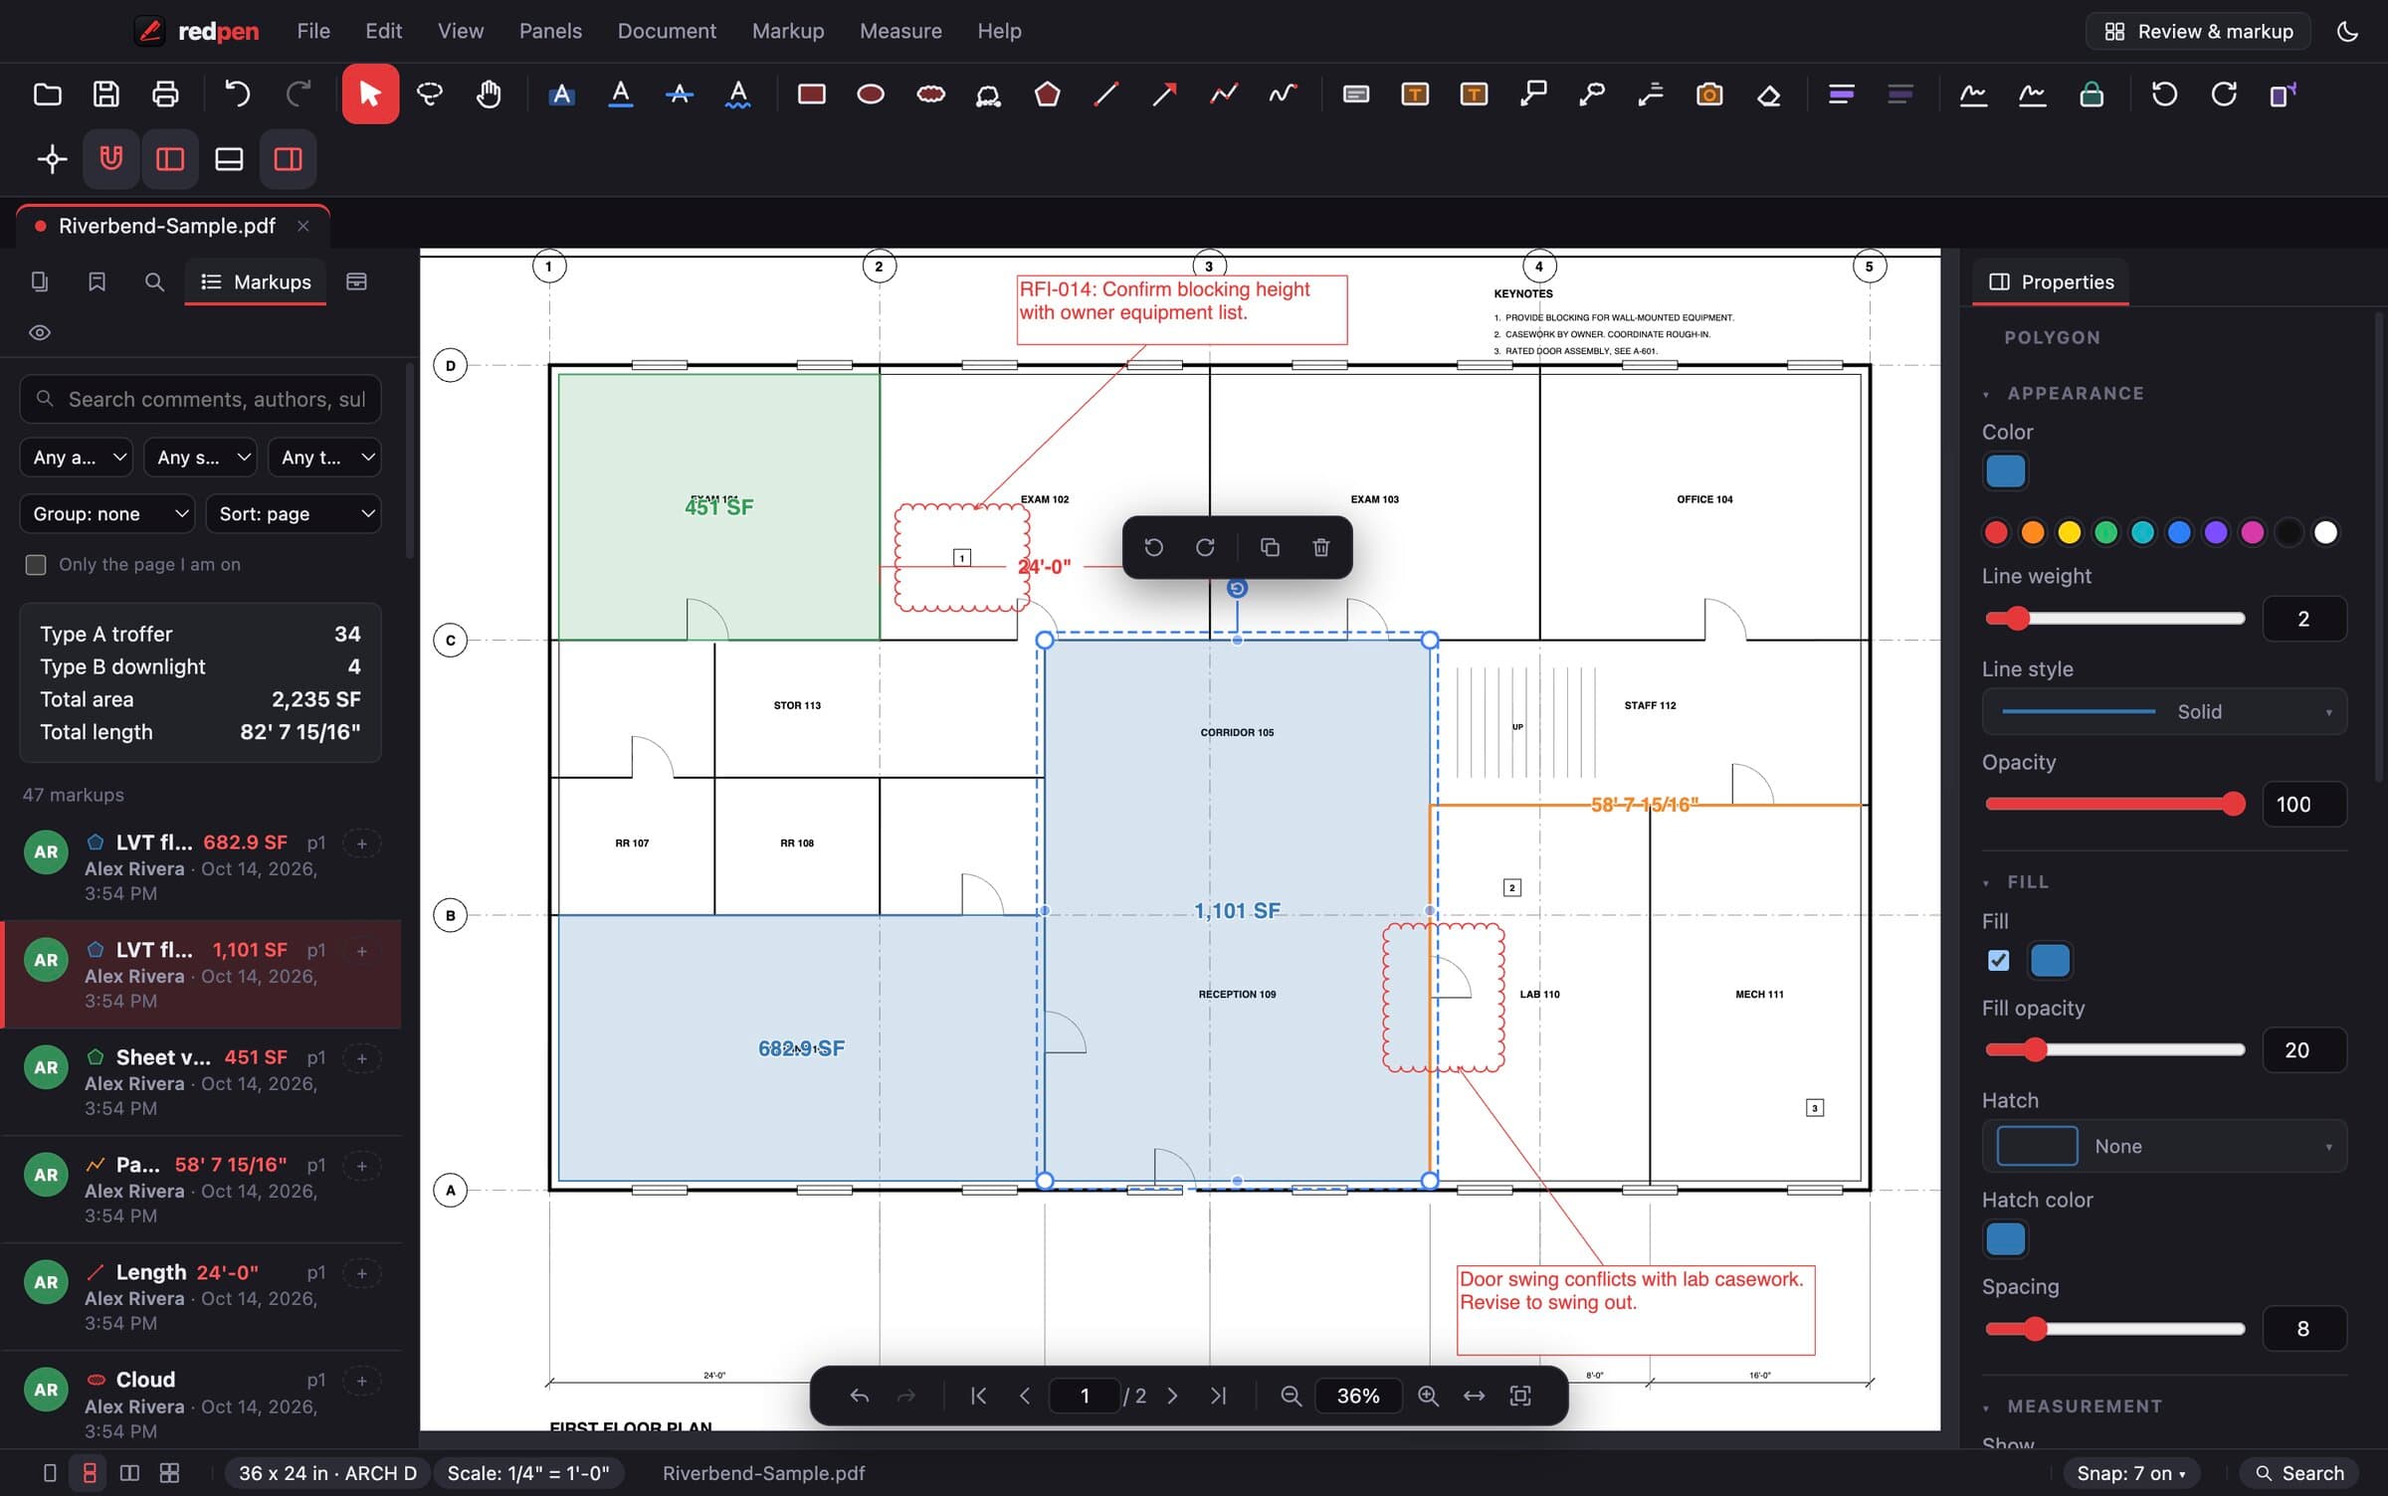Select the polygon shape tool
Image resolution: width=2388 pixels, height=1496 pixels.
click(1047, 94)
